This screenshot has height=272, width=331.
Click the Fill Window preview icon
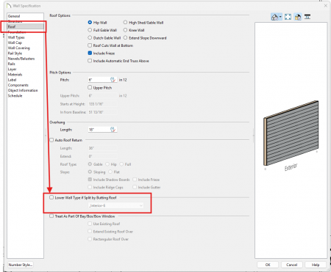[288, 17]
